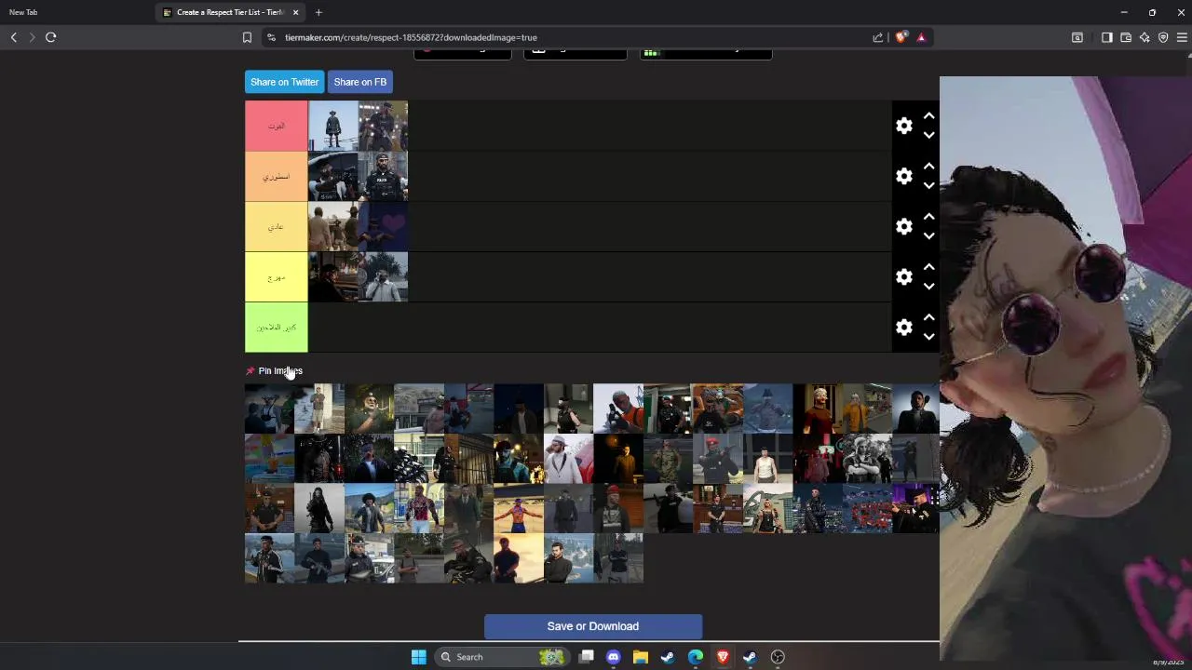Move the light-orange tier row up

point(928,217)
